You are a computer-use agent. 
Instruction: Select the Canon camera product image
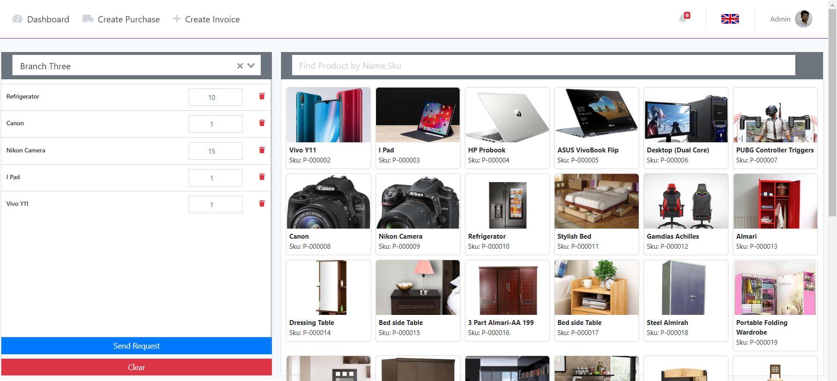[x=328, y=201]
